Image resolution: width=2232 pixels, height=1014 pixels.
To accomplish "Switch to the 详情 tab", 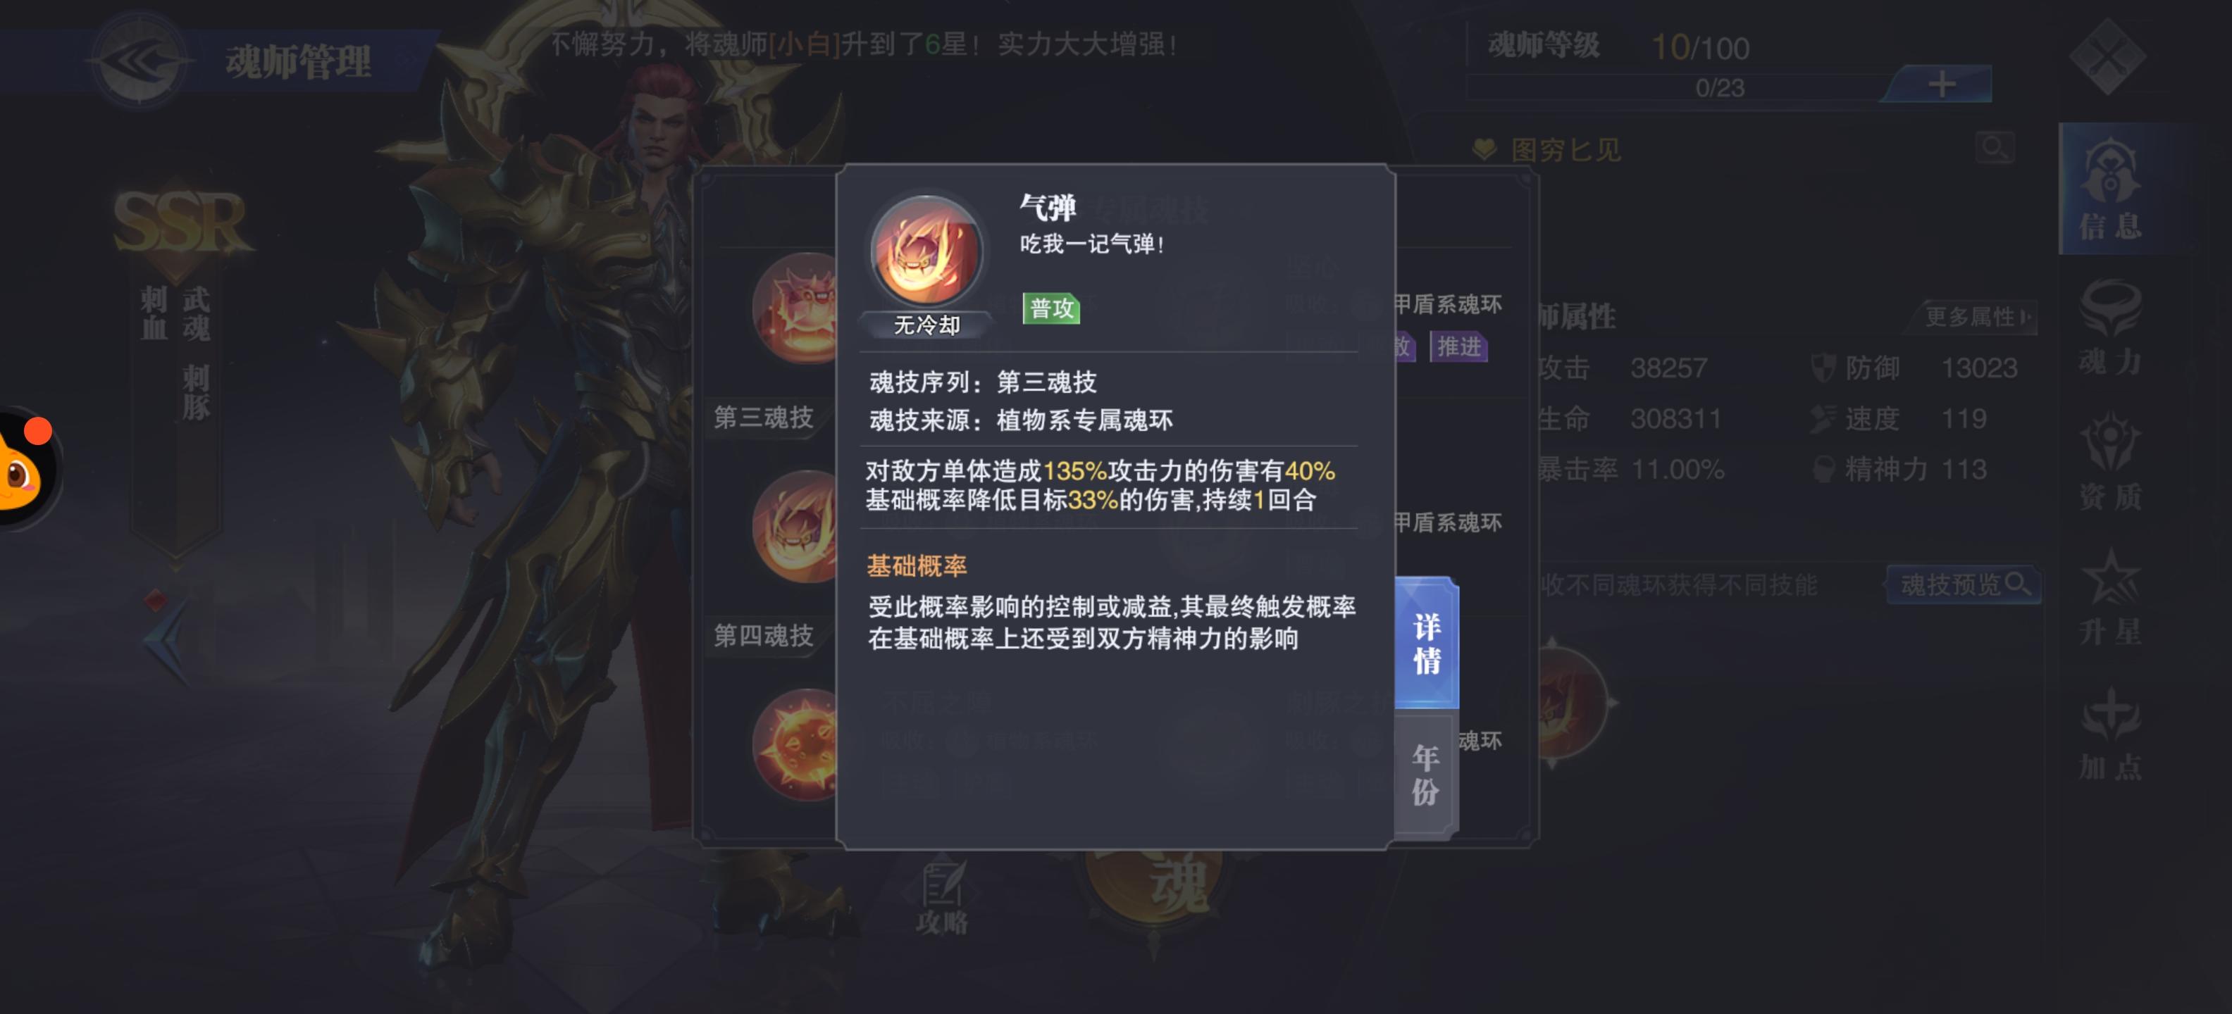I will [1426, 642].
